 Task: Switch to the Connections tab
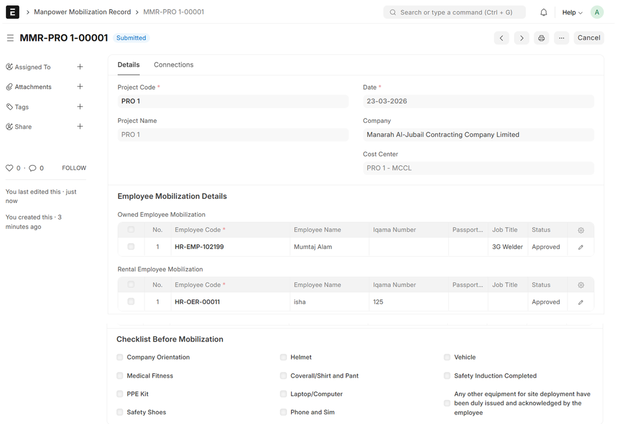pos(174,65)
